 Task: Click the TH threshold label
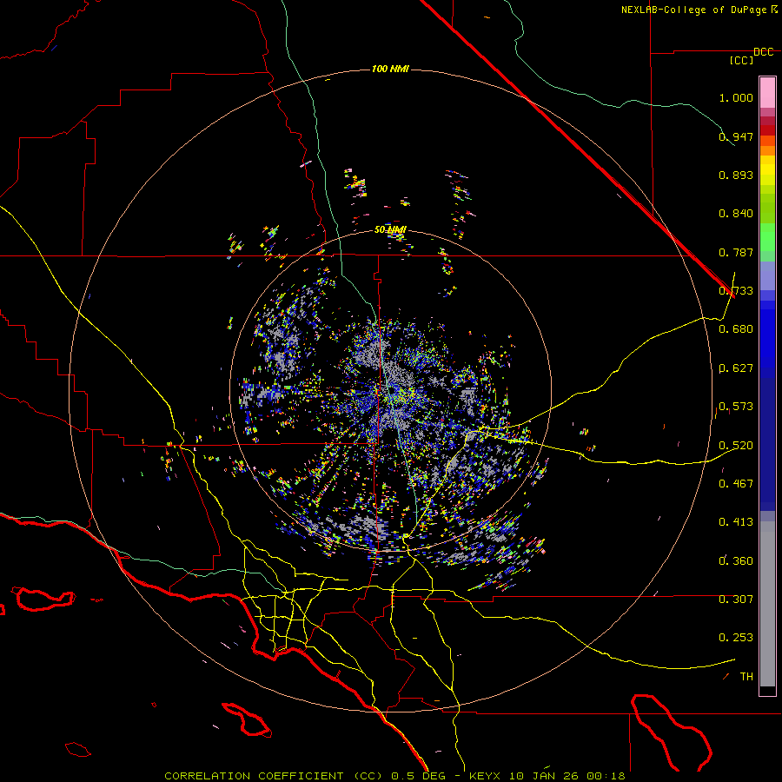(746, 676)
